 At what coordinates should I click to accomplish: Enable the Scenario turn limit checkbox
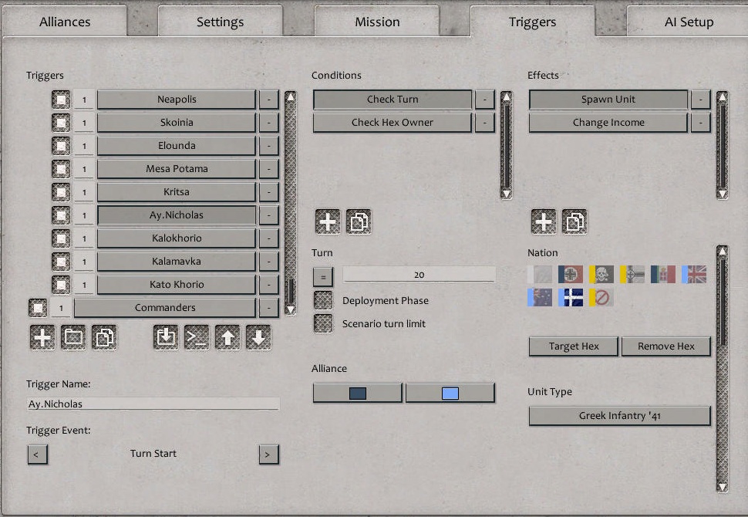(x=323, y=323)
